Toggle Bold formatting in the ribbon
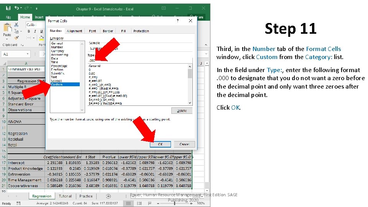This screenshot has width=368, height=207. [x=29, y=31]
